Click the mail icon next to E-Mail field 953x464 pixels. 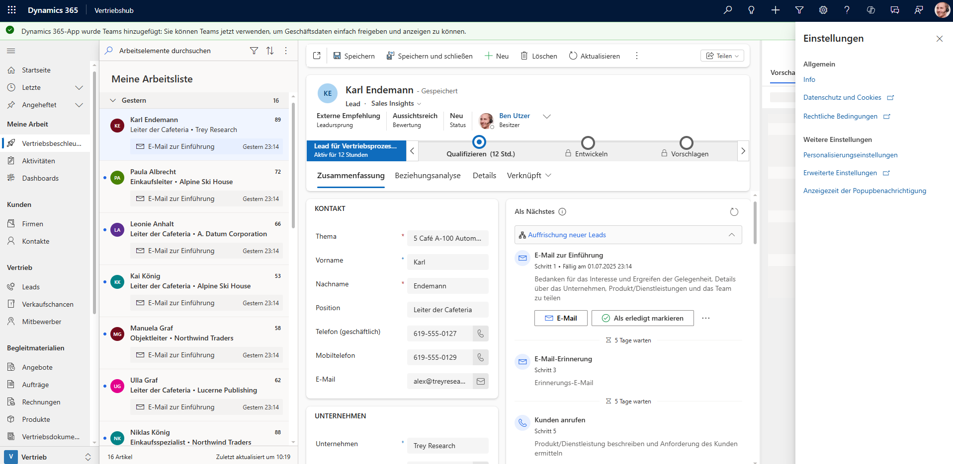click(x=480, y=381)
